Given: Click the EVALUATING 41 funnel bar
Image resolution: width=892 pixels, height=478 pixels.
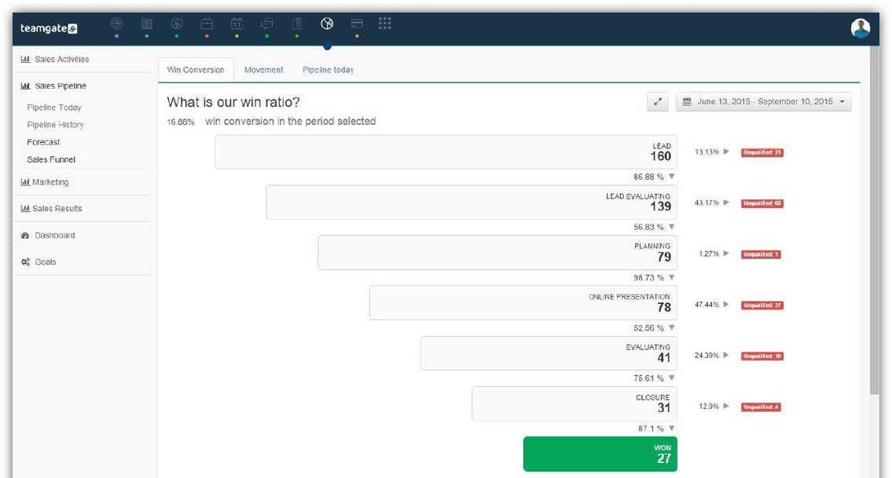Looking at the screenshot, I should 549,353.
